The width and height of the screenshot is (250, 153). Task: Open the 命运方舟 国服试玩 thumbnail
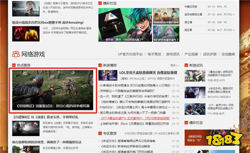click(195, 93)
